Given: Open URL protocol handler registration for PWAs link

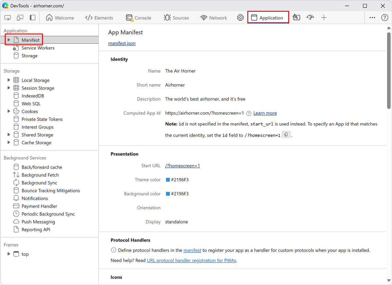Looking at the screenshot, I should (x=191, y=260).
